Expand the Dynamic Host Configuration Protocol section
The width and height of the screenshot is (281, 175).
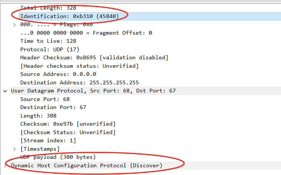pos(5,165)
